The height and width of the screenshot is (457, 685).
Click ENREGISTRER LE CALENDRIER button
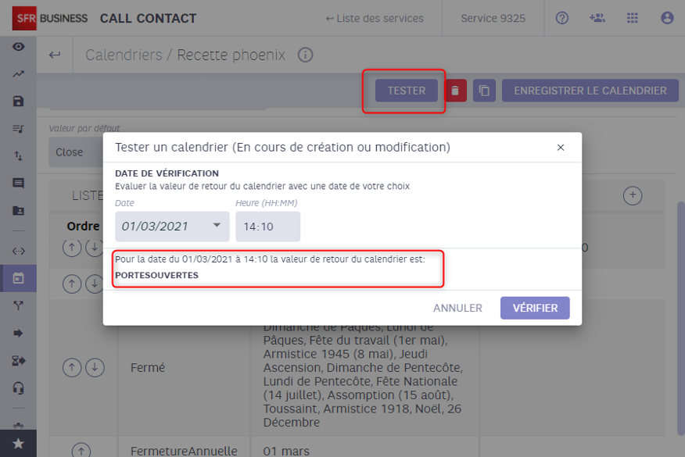[590, 91]
